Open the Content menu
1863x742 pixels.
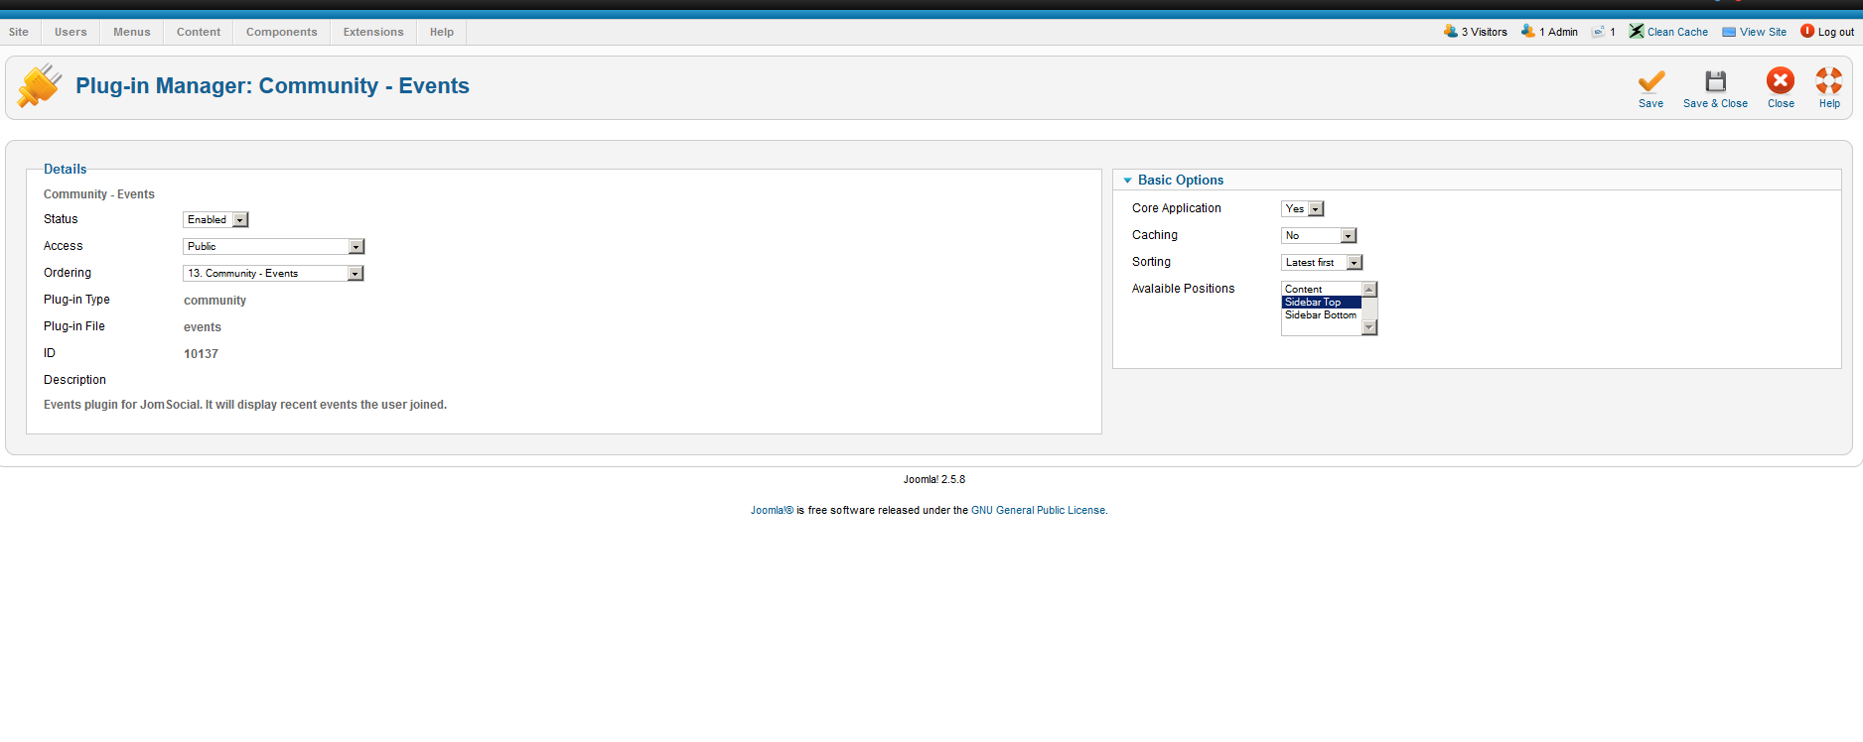(x=199, y=32)
